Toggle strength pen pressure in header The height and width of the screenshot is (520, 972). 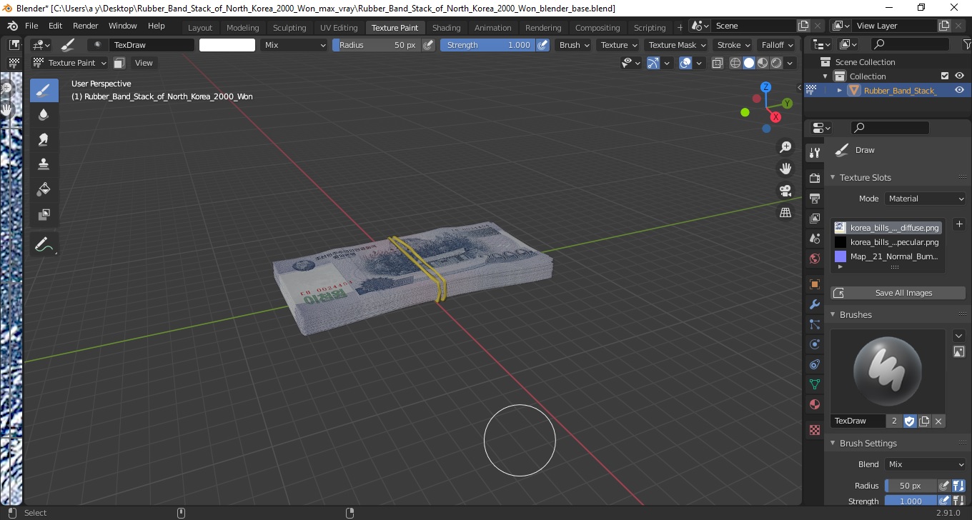coord(542,45)
